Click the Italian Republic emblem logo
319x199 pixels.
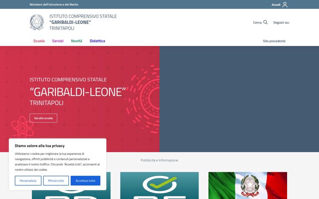[x=37, y=23]
